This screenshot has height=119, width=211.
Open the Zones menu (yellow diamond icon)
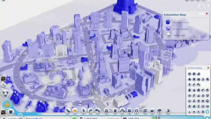pos(75,111)
